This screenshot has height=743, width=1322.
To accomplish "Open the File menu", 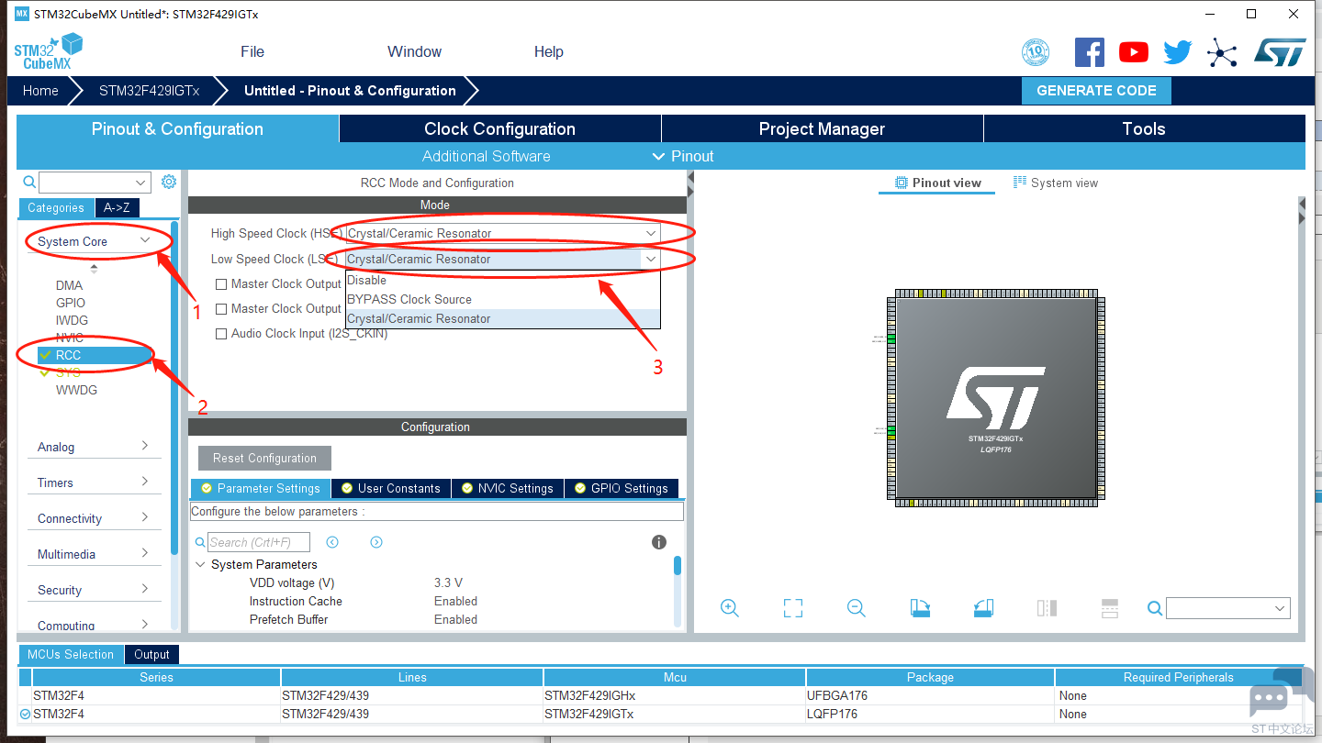I will pyautogui.click(x=252, y=51).
